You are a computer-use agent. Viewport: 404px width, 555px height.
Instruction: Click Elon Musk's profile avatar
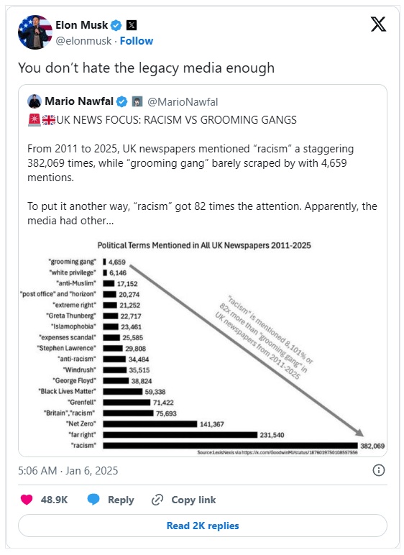click(35, 32)
